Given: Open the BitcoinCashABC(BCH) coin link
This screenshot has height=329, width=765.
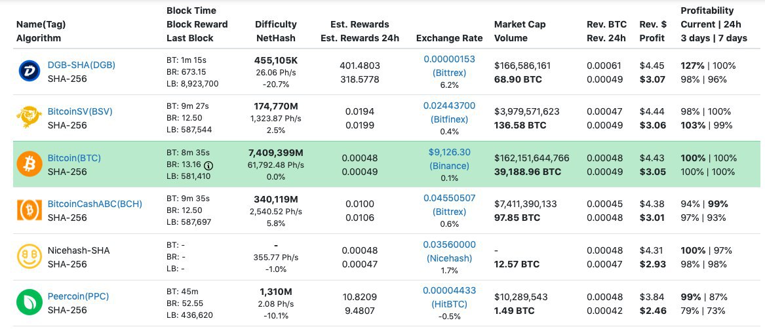Looking at the screenshot, I should pos(94,204).
